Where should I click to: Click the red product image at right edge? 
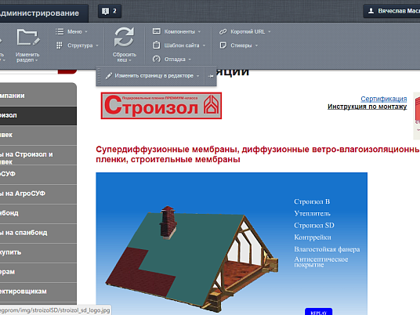(x=417, y=116)
